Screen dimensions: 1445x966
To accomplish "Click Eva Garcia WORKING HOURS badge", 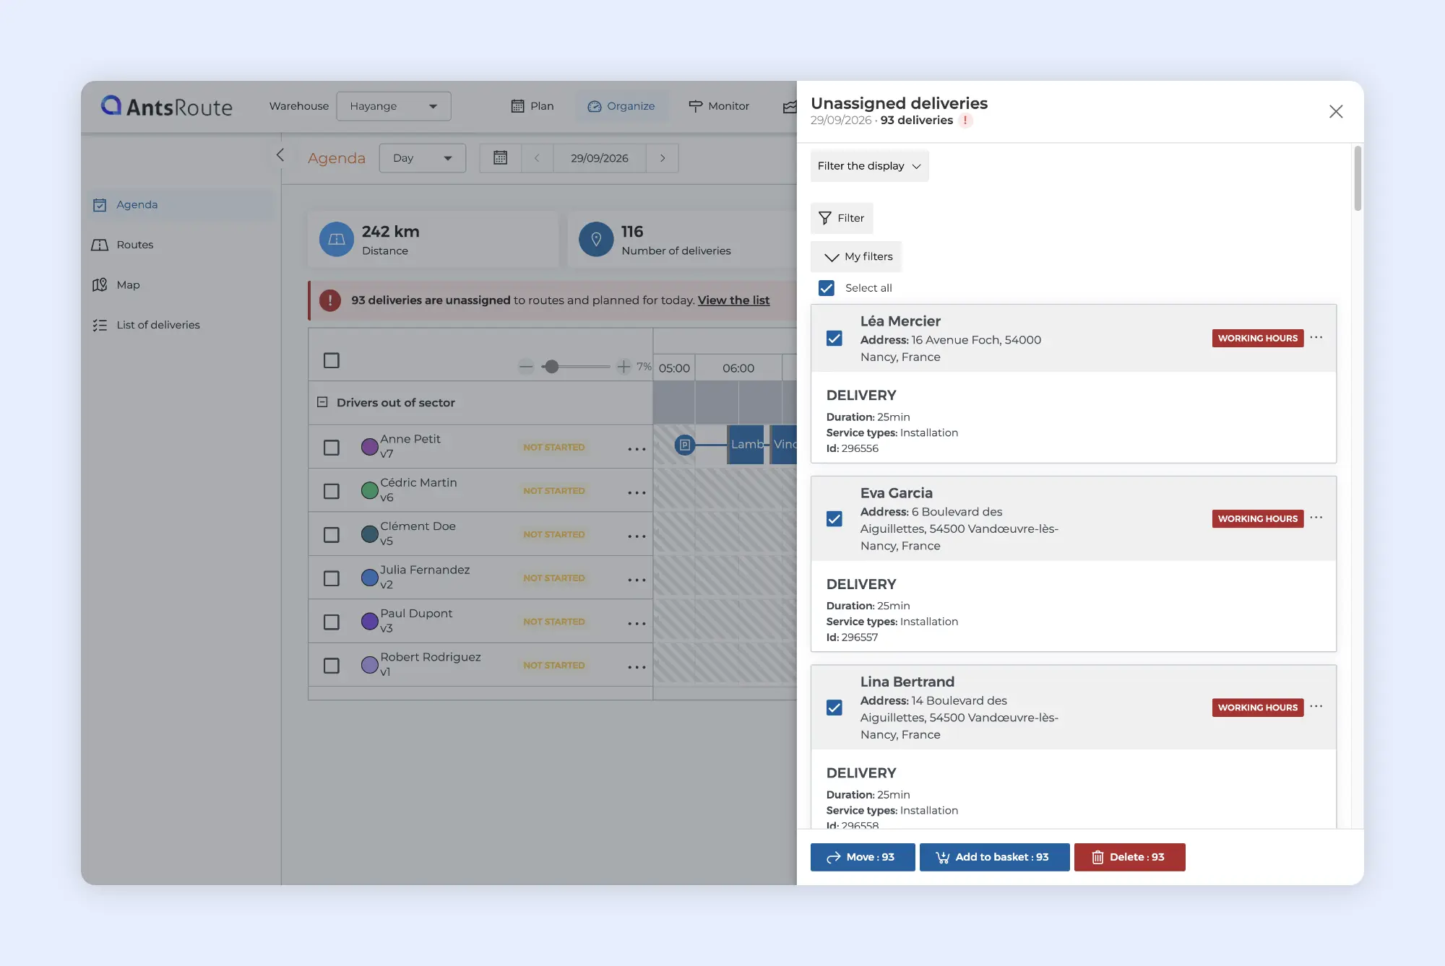I will (1257, 518).
